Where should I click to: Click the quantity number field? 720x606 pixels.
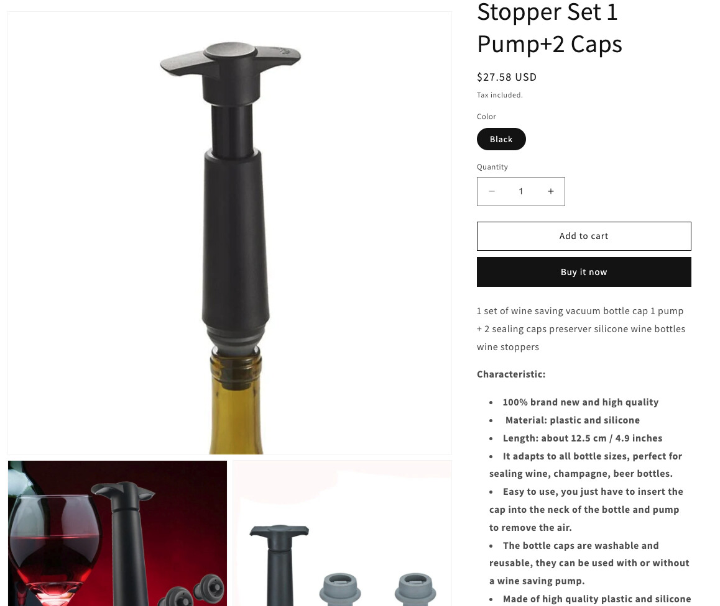coord(520,191)
